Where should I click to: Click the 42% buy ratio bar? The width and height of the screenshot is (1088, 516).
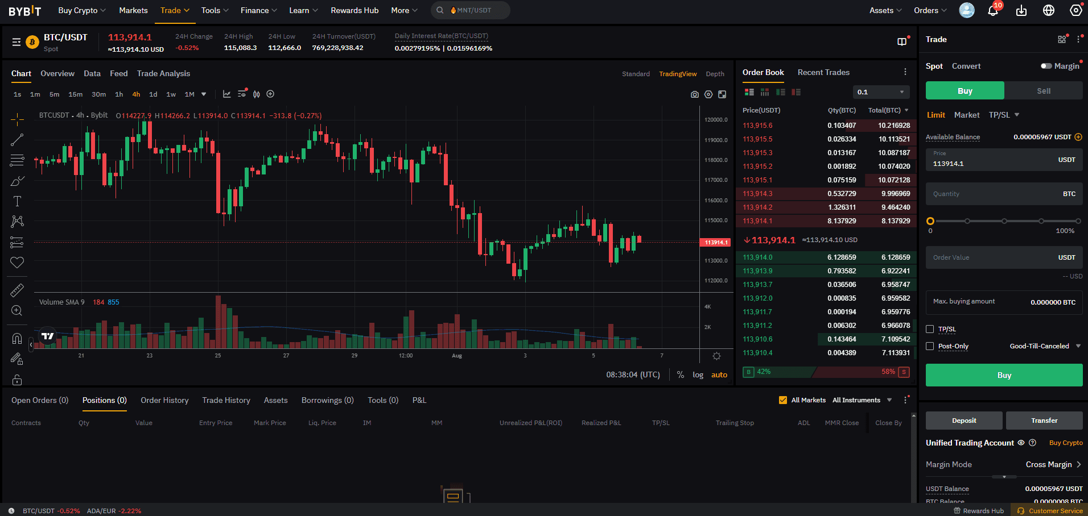coord(778,372)
